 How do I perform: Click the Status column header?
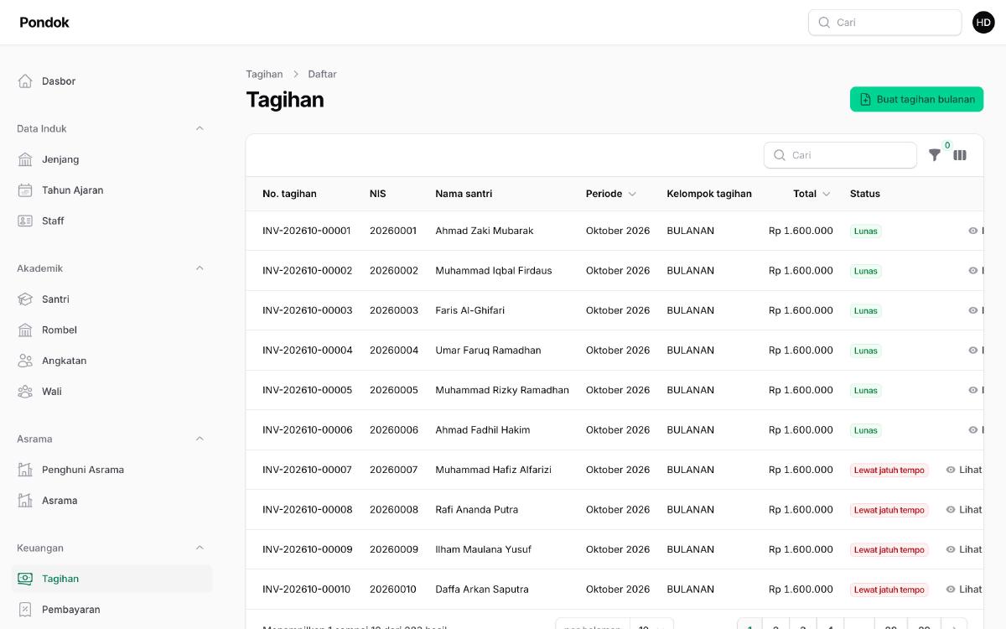(865, 194)
